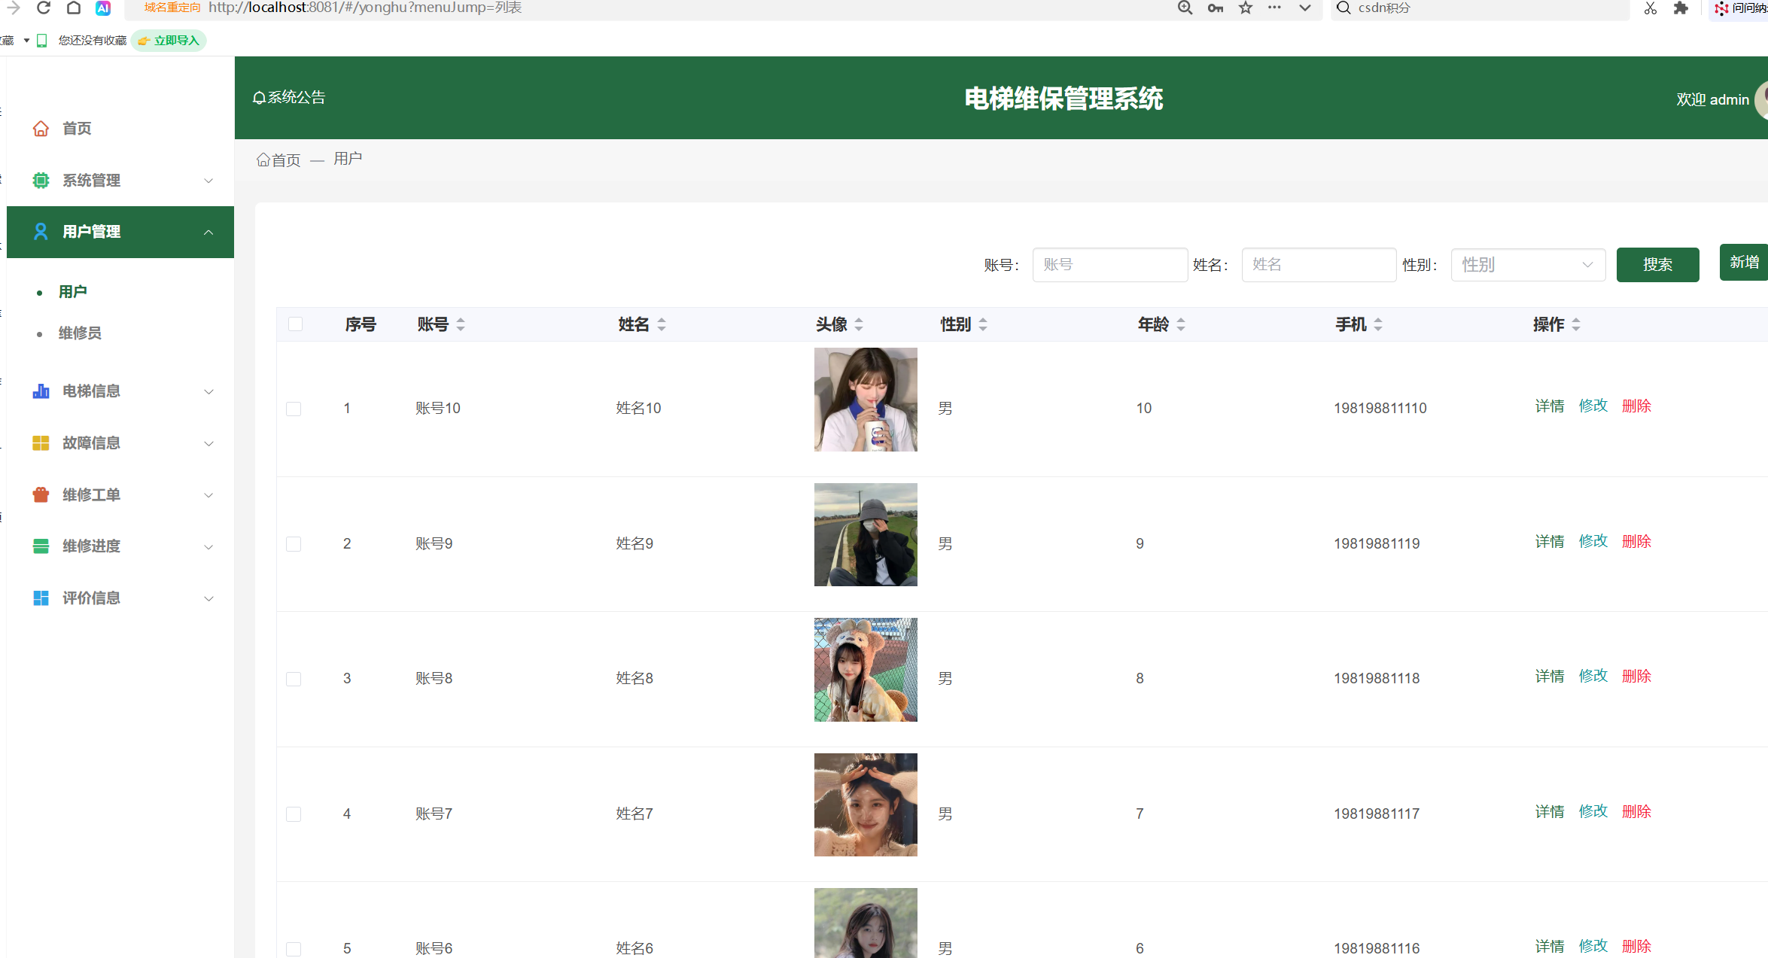
Task: Click the blue tiles icon for 评价信息
Action: click(x=41, y=598)
